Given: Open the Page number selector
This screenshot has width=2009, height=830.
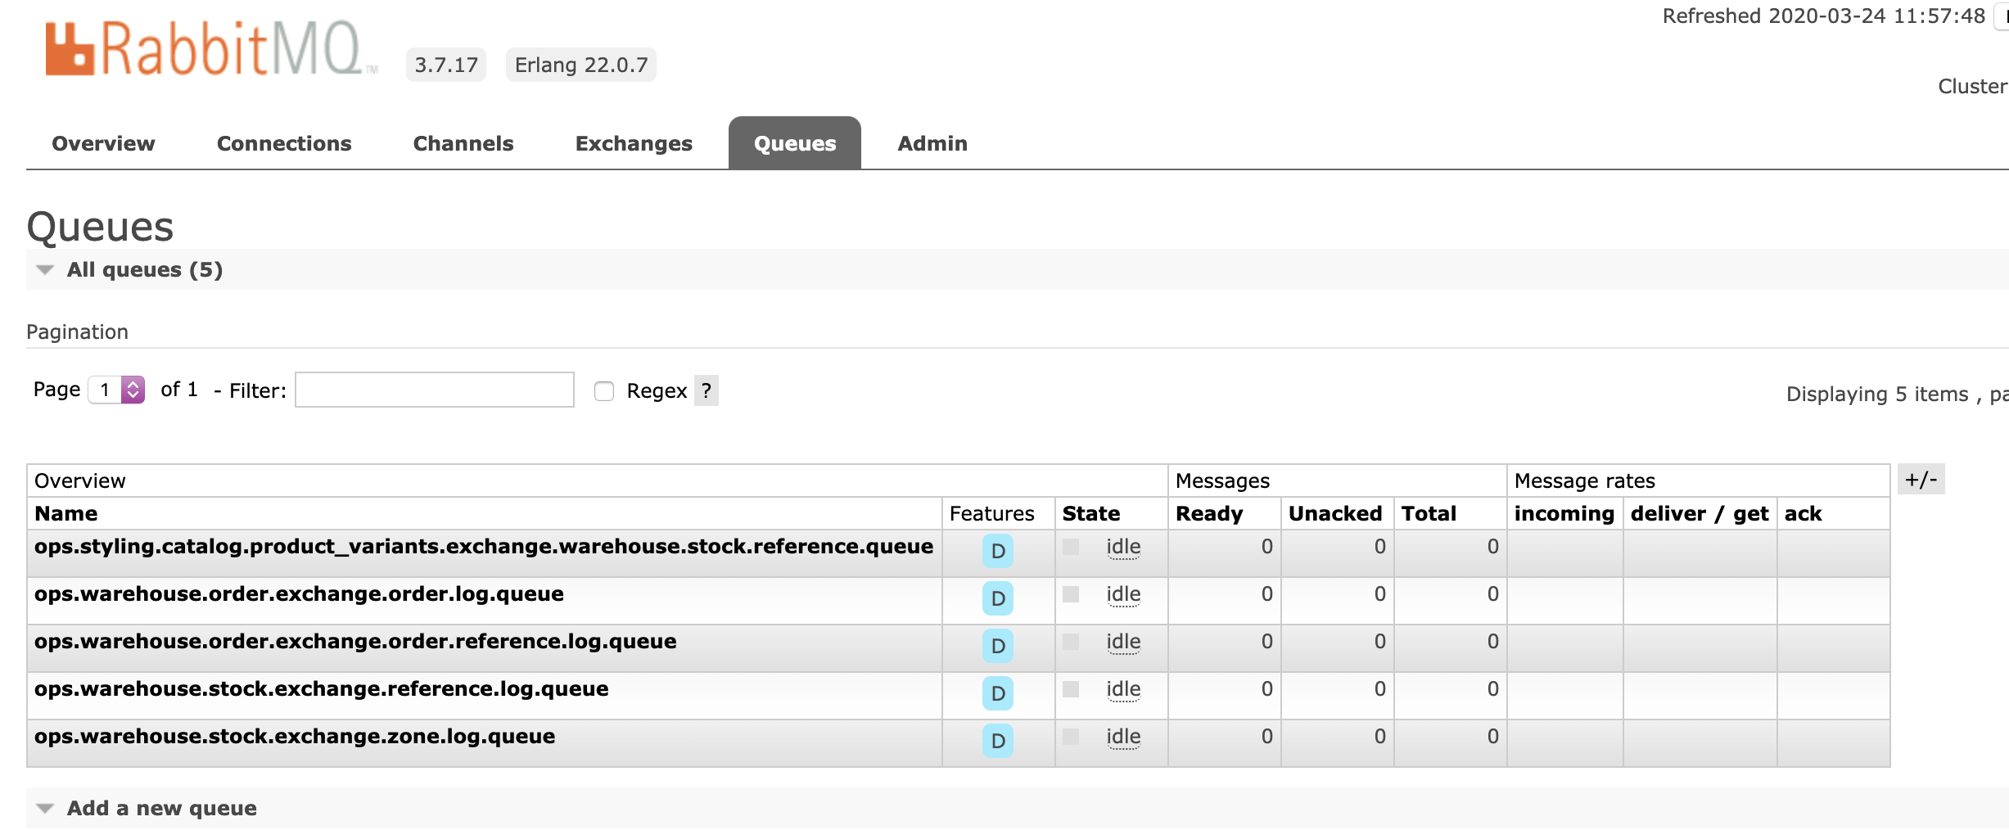Looking at the screenshot, I should tap(115, 390).
